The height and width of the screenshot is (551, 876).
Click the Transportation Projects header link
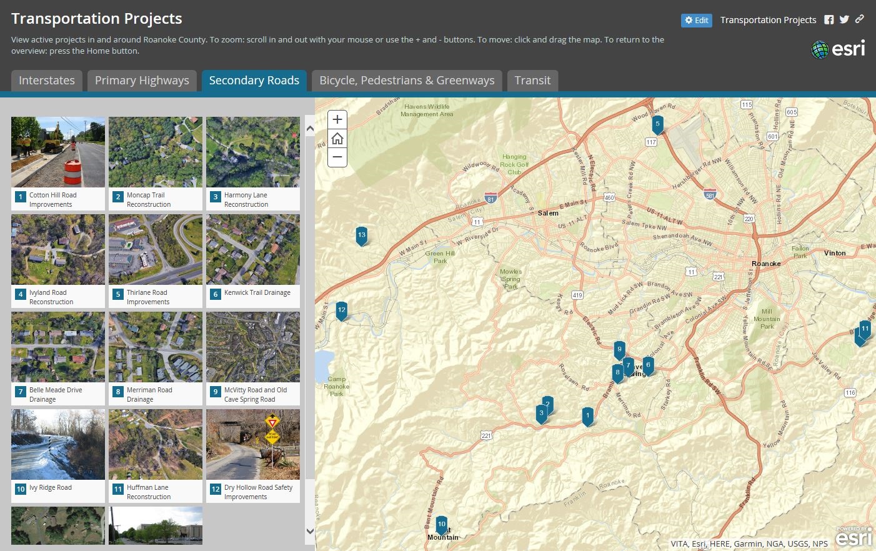(x=768, y=19)
